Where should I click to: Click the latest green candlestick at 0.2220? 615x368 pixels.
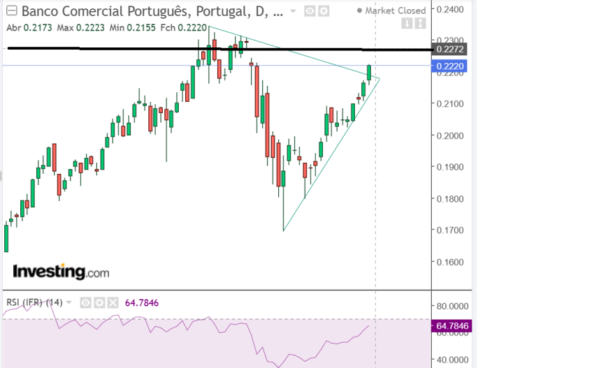[x=369, y=73]
